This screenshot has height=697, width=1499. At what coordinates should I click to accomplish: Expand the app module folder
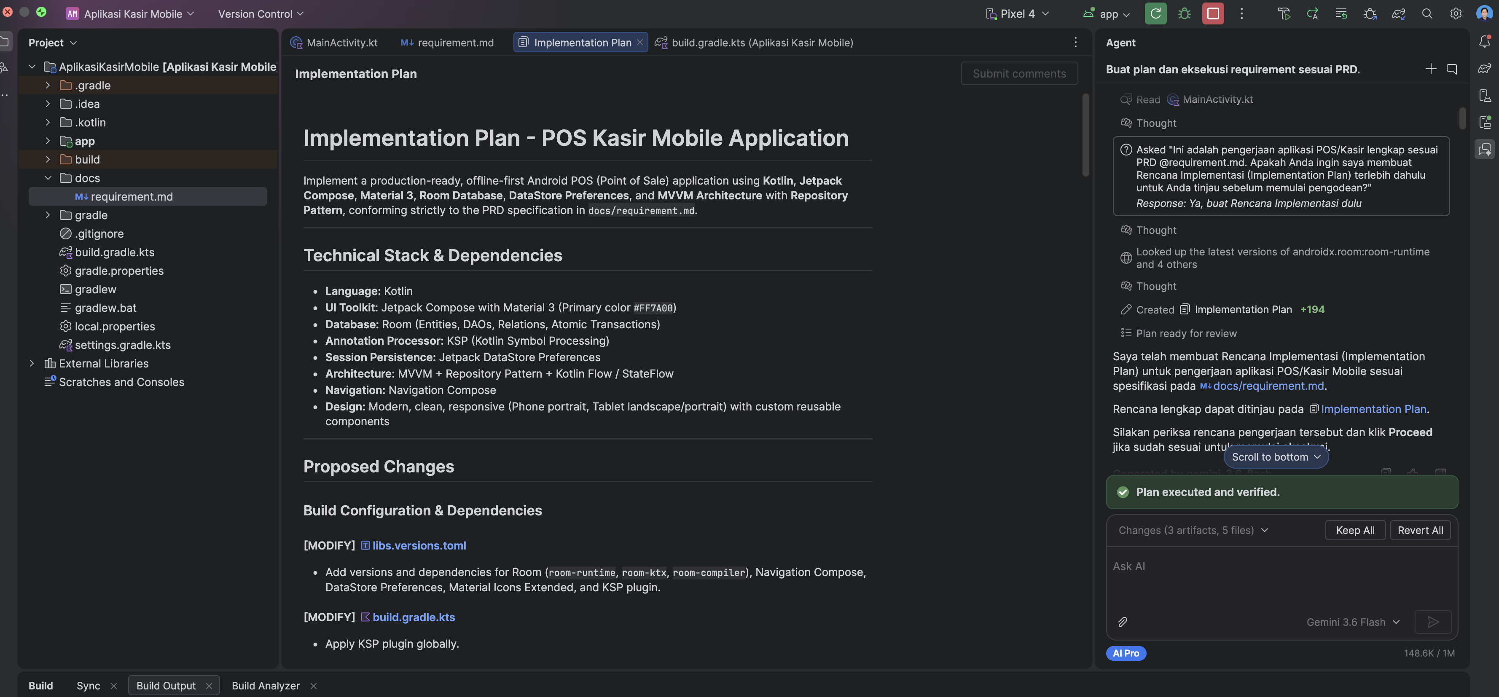48,141
